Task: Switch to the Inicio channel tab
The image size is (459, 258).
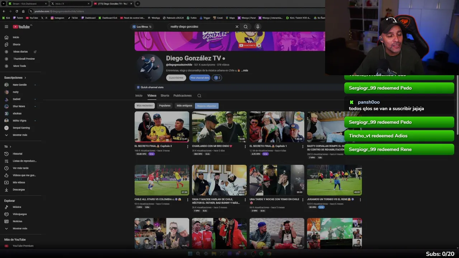Action: point(139,96)
